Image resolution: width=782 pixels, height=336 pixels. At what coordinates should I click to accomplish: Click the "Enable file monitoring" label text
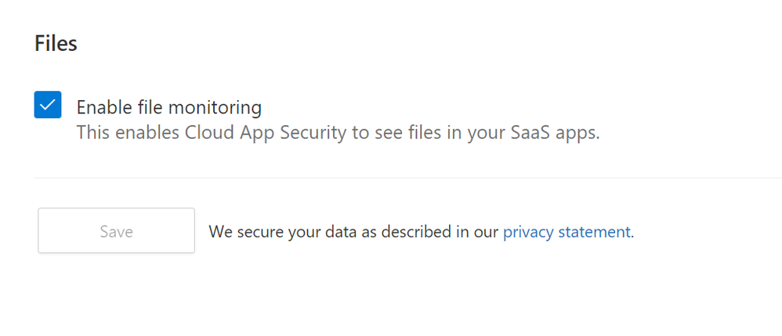pos(168,107)
